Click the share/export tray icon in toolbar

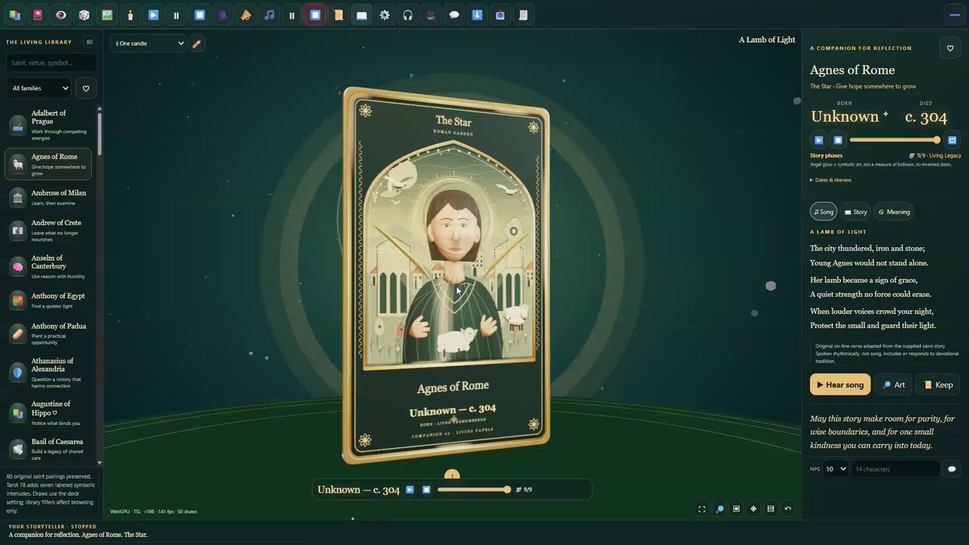(x=501, y=15)
